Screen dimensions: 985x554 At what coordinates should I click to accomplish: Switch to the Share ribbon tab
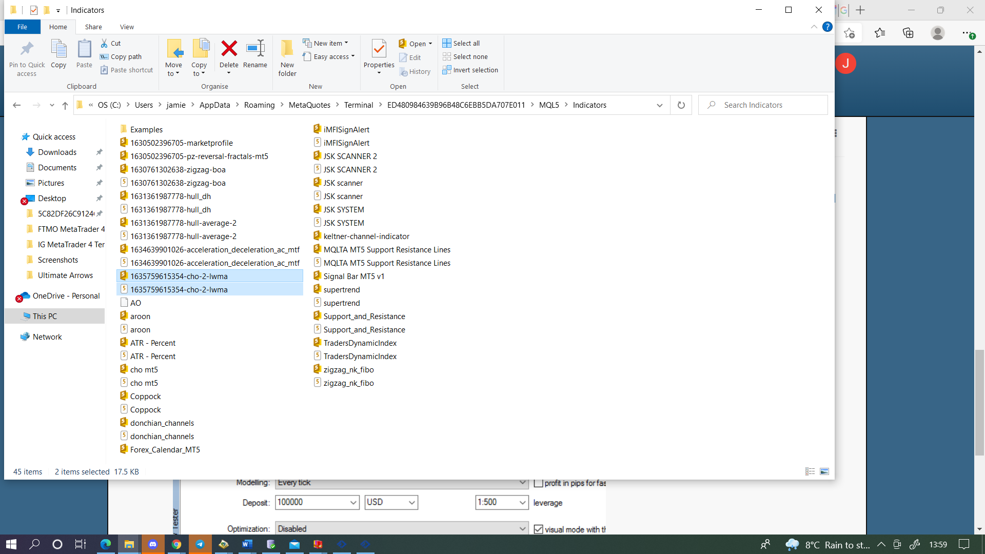(x=93, y=27)
